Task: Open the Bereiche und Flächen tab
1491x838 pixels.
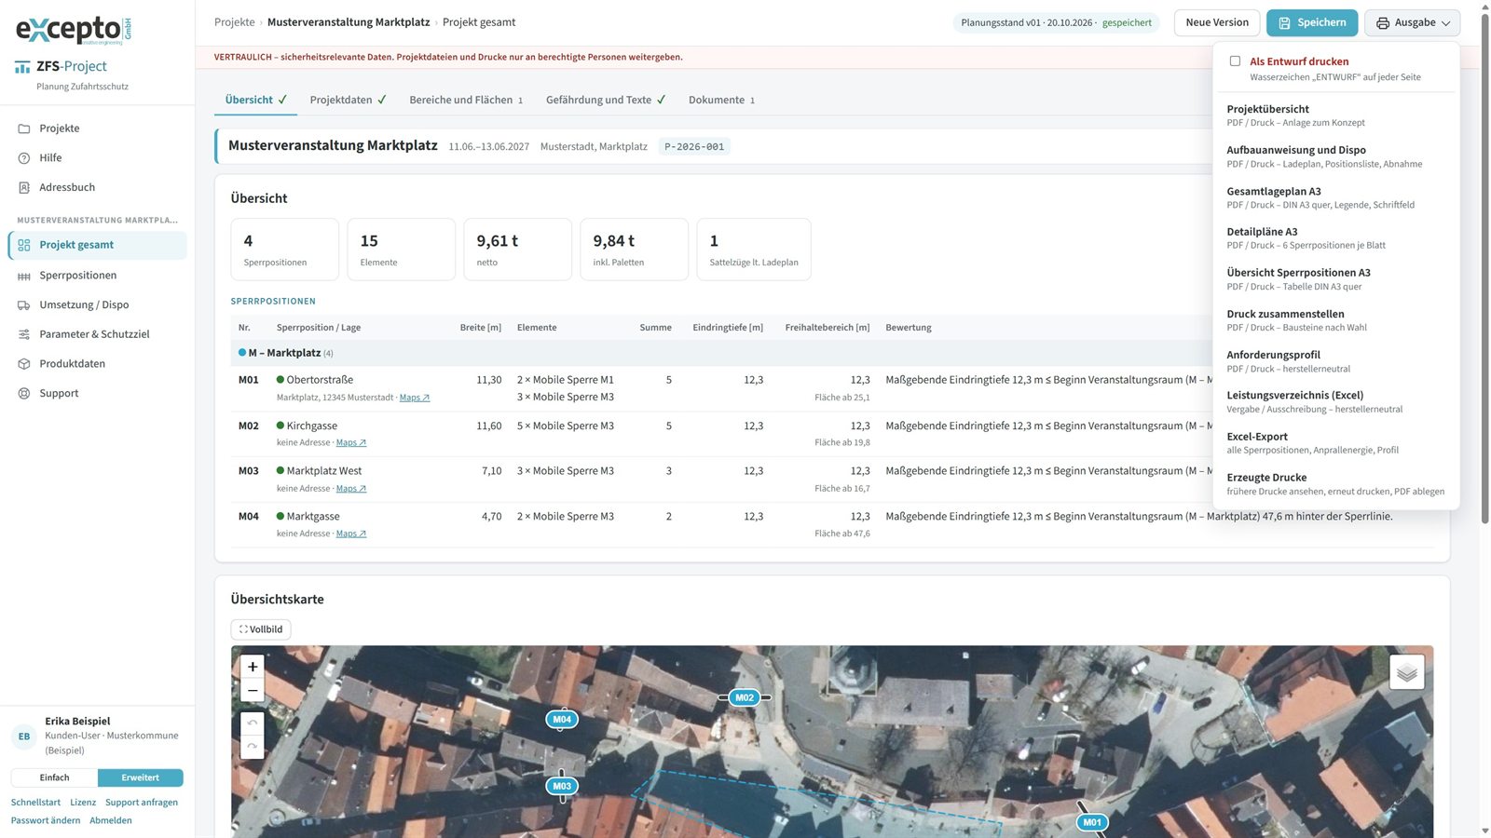Action: [466, 100]
